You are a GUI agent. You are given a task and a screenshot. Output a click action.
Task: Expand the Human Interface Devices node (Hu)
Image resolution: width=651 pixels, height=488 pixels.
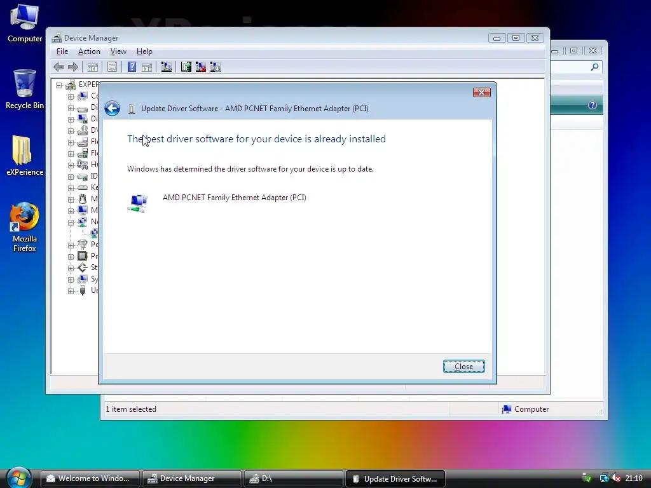[71, 165]
